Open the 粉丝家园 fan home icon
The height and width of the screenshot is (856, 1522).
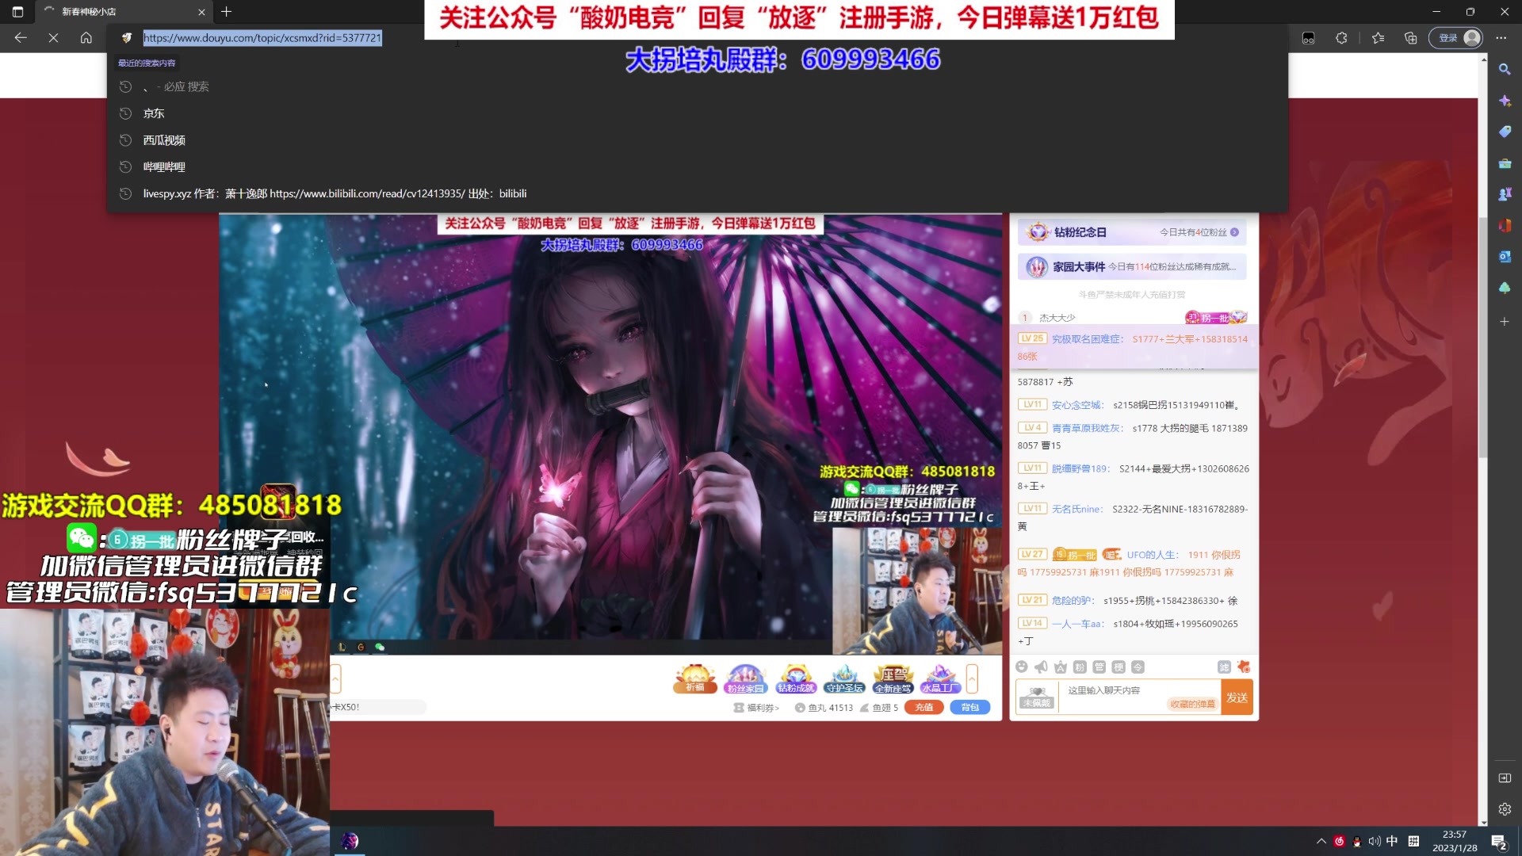click(x=745, y=678)
